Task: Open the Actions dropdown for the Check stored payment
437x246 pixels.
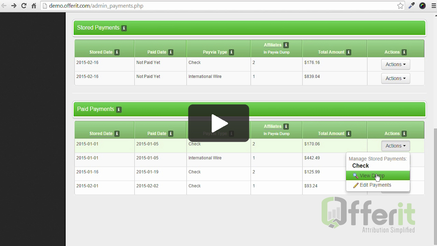Action: click(395, 64)
